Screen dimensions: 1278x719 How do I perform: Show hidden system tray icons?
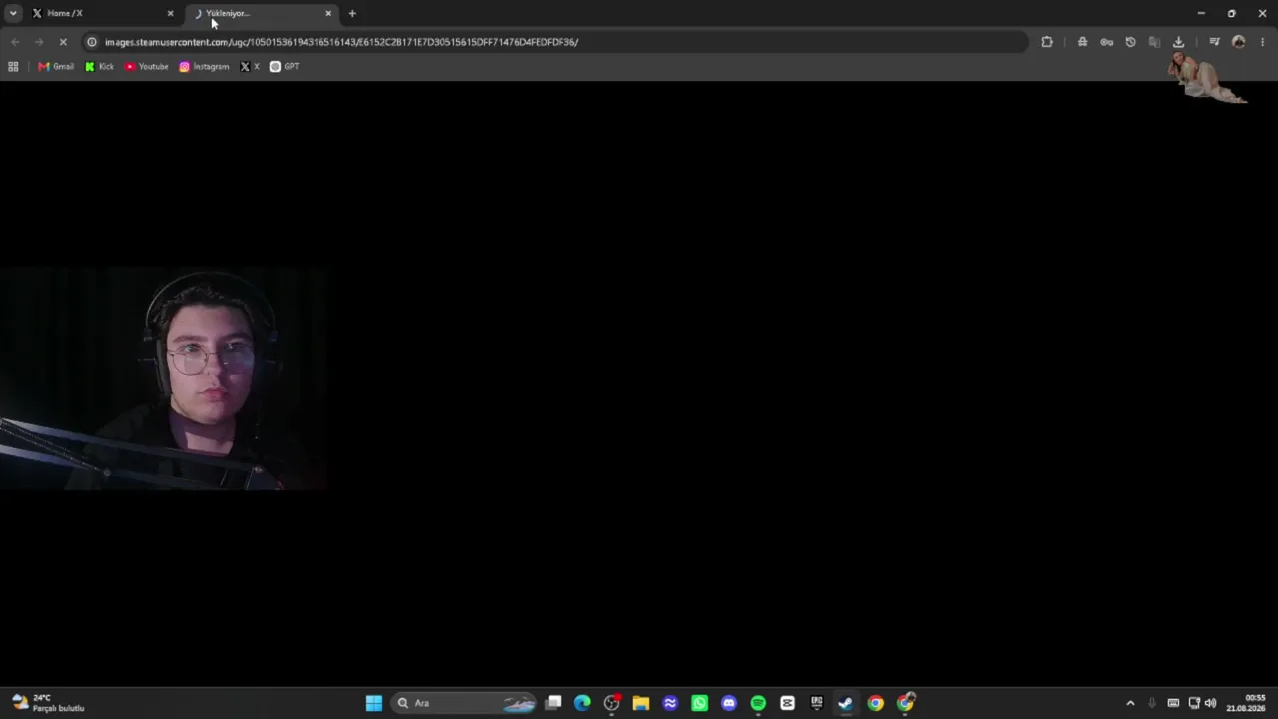[x=1130, y=703]
